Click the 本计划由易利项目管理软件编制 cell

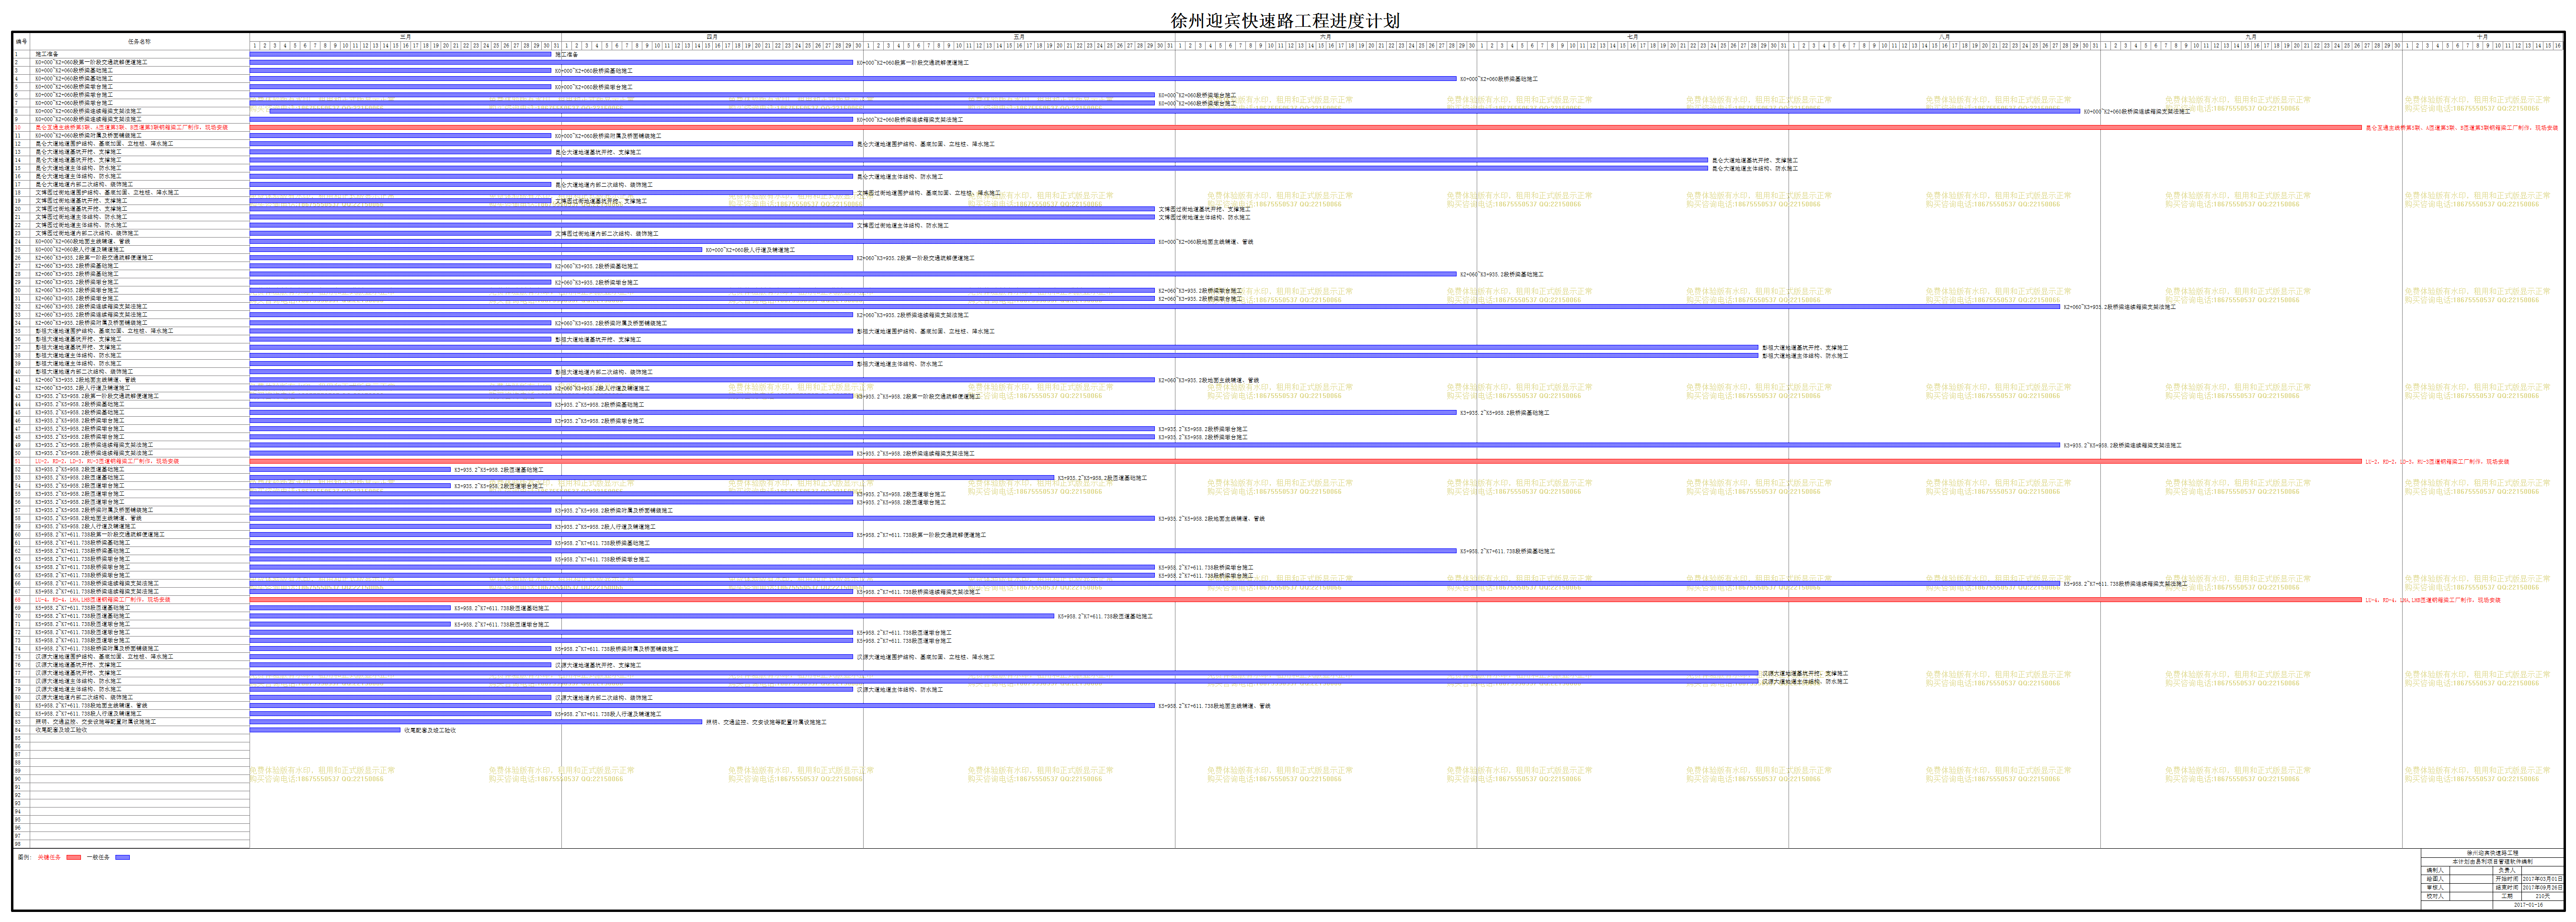pos(2493,862)
